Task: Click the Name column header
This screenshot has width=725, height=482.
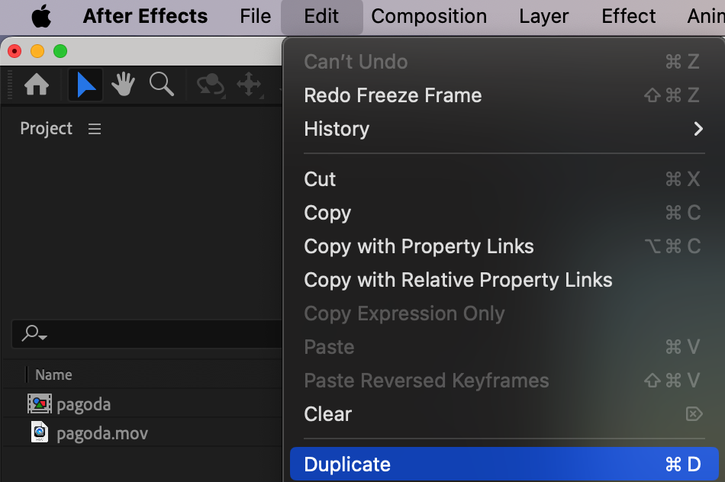Action: pyautogui.click(x=53, y=374)
